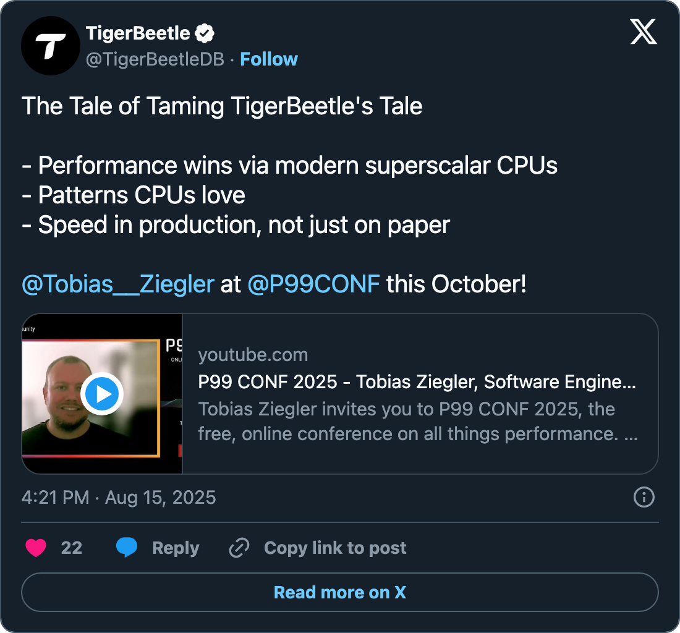Visit the @P99CONF mention
The image size is (680, 633).
click(x=313, y=284)
